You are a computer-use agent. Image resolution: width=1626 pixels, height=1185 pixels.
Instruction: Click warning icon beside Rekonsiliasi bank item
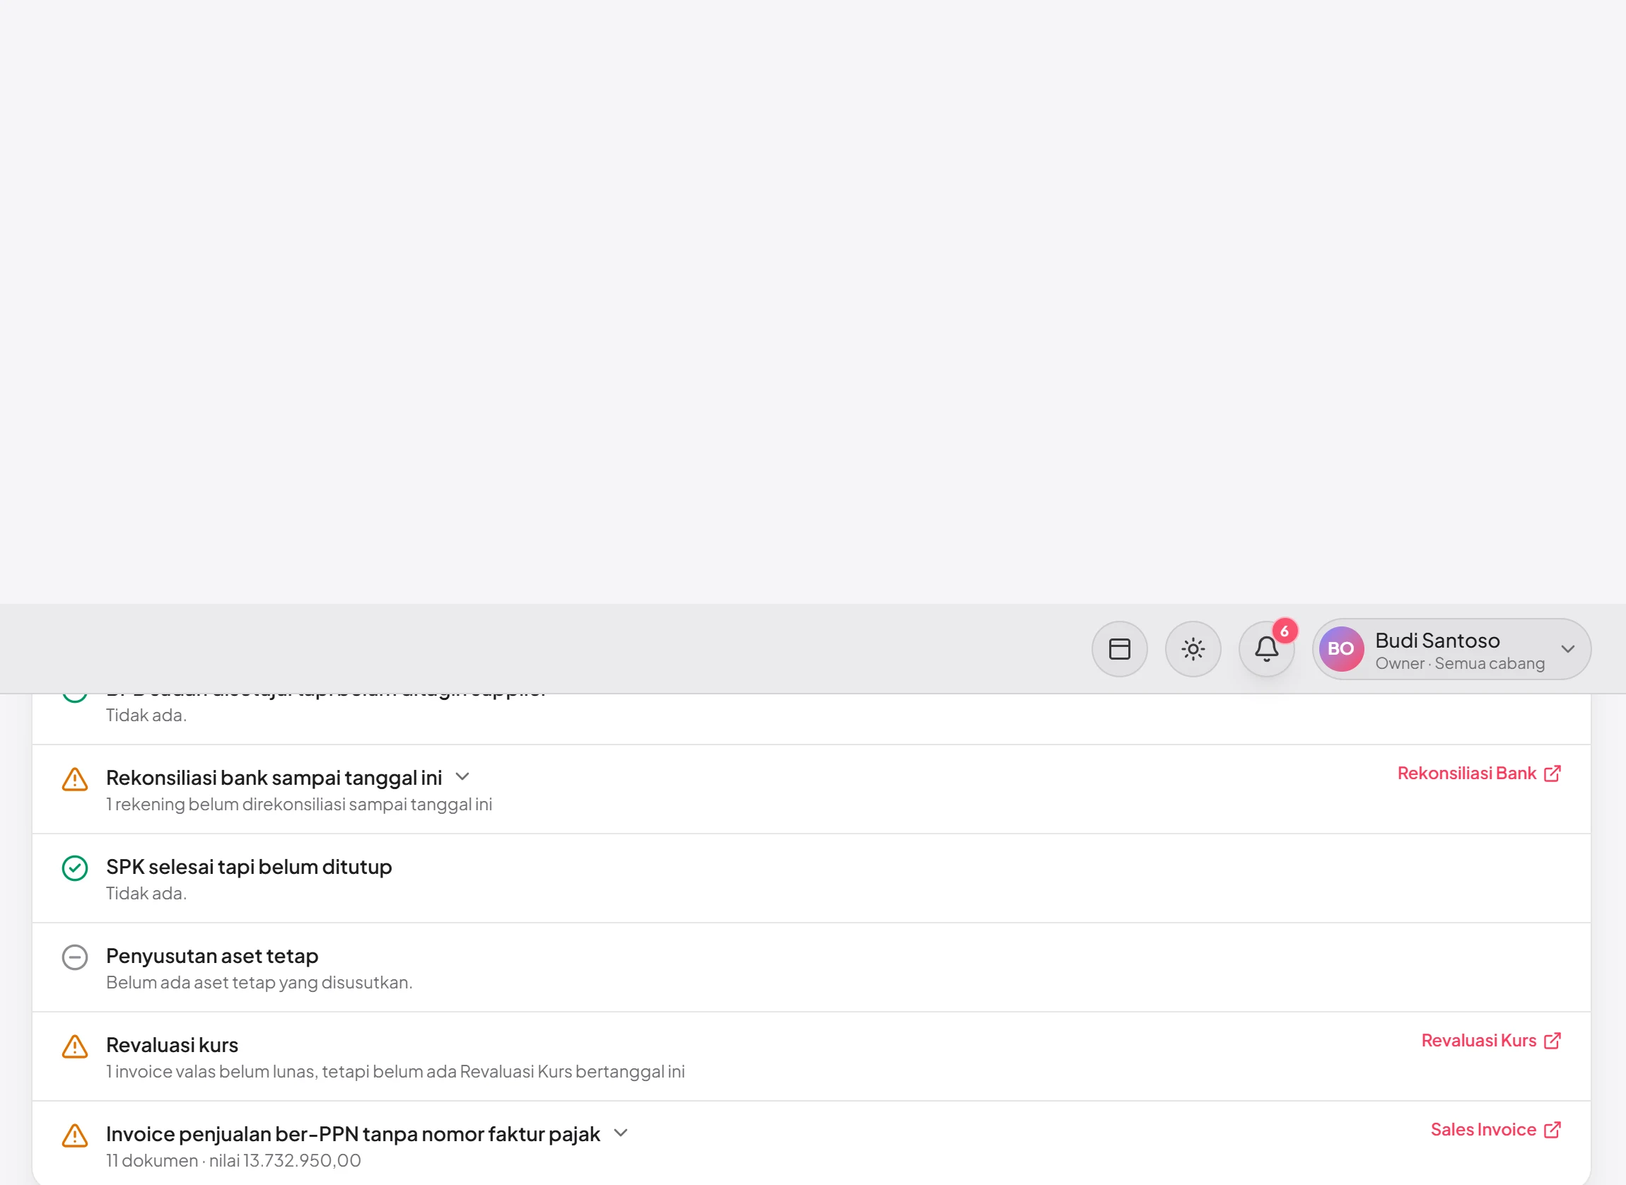[x=75, y=779]
